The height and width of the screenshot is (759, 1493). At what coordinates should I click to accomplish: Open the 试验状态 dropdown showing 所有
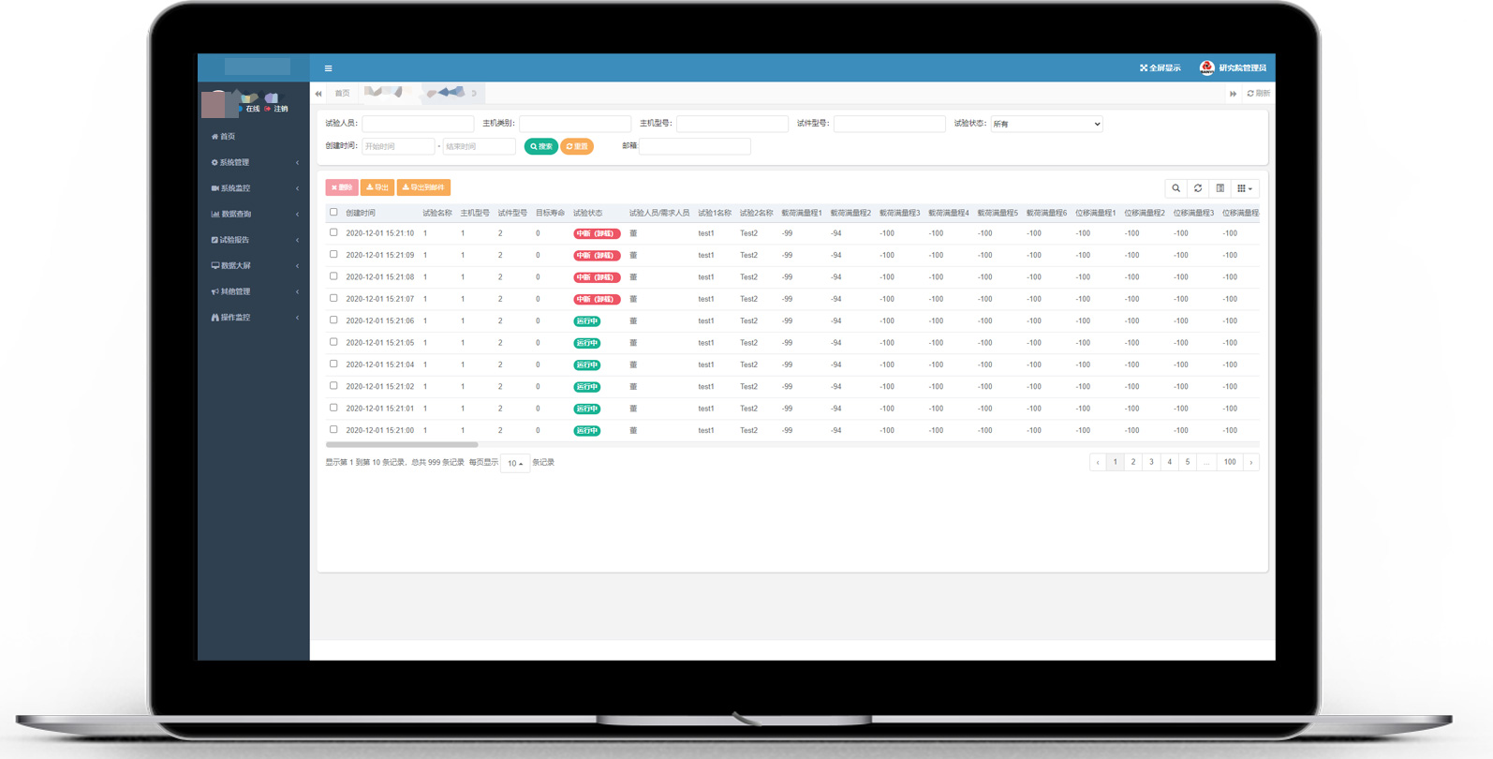(x=1046, y=124)
